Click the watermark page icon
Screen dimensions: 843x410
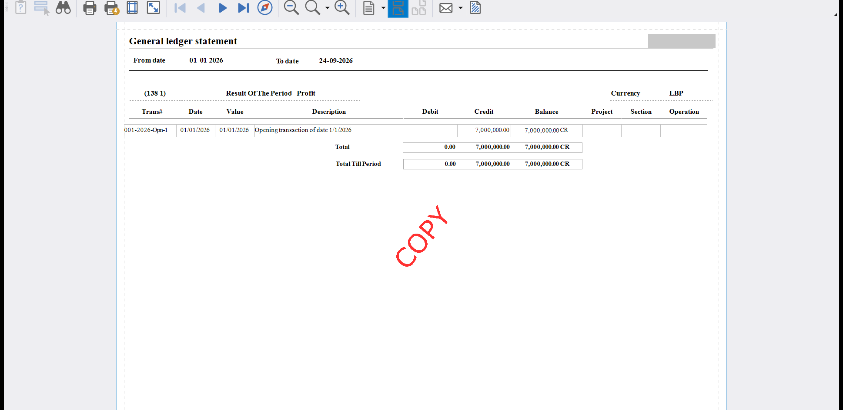[x=475, y=8]
